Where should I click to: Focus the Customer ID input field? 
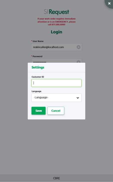(56, 83)
